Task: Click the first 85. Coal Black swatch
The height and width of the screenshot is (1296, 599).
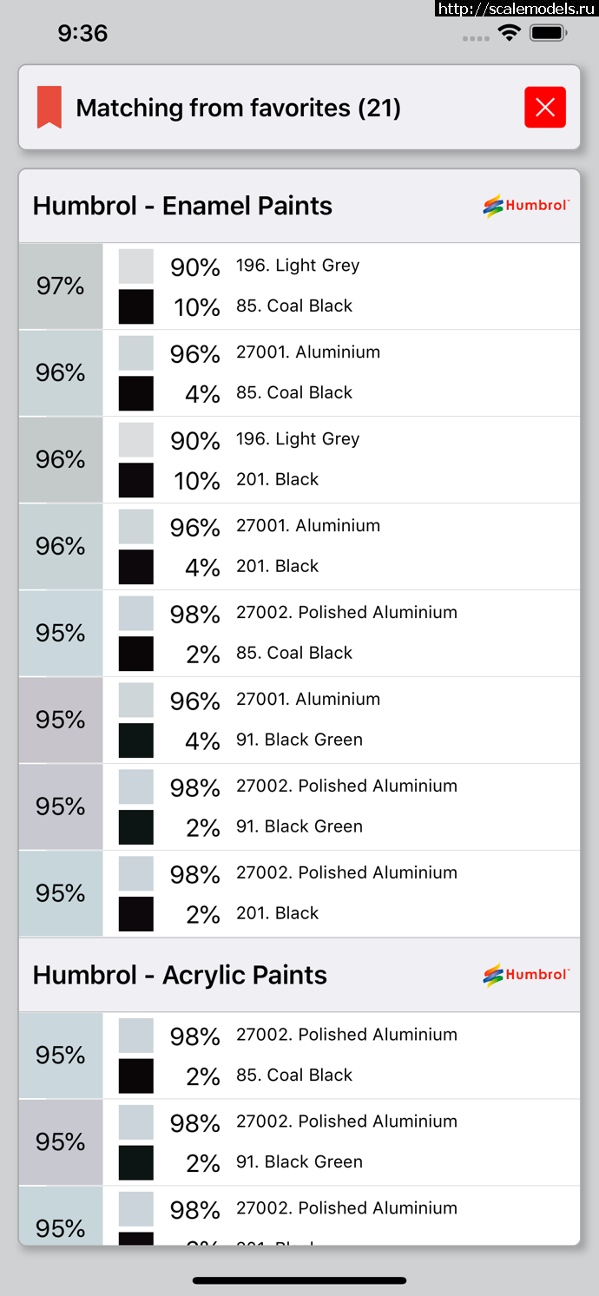Action: [x=136, y=306]
